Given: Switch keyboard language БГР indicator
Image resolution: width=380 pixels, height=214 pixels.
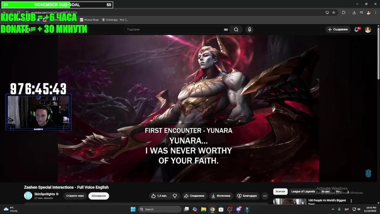Looking at the screenshot, I should tap(346, 209).
